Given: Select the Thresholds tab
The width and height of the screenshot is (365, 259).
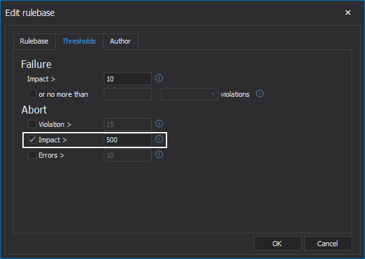Looking at the screenshot, I should coord(79,41).
